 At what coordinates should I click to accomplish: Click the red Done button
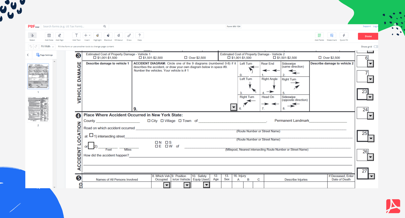pyautogui.click(x=368, y=36)
